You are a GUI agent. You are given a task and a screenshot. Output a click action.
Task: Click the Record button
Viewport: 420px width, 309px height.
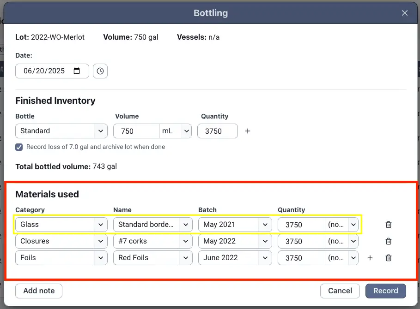coord(386,291)
